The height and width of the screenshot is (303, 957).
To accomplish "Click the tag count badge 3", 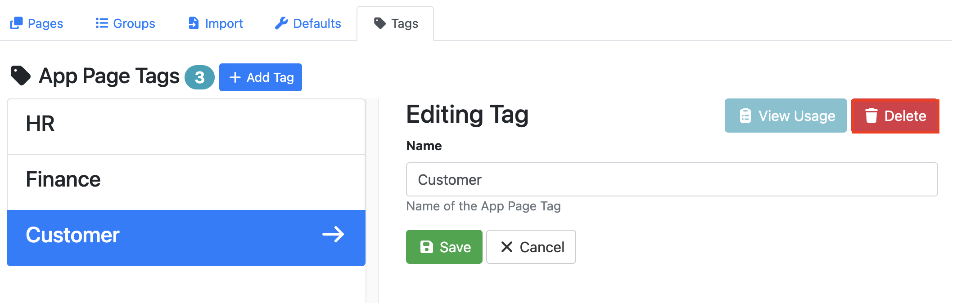I will [199, 77].
